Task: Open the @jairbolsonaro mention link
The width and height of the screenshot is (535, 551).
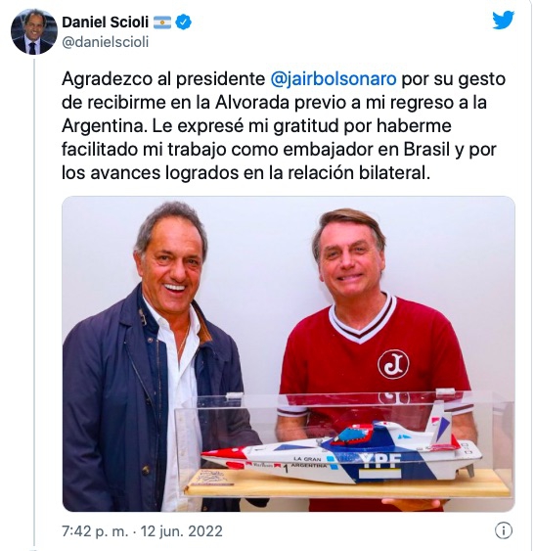Action: [334, 78]
